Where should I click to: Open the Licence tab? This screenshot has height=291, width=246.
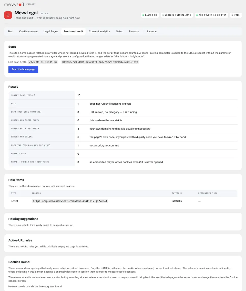coord(152,31)
